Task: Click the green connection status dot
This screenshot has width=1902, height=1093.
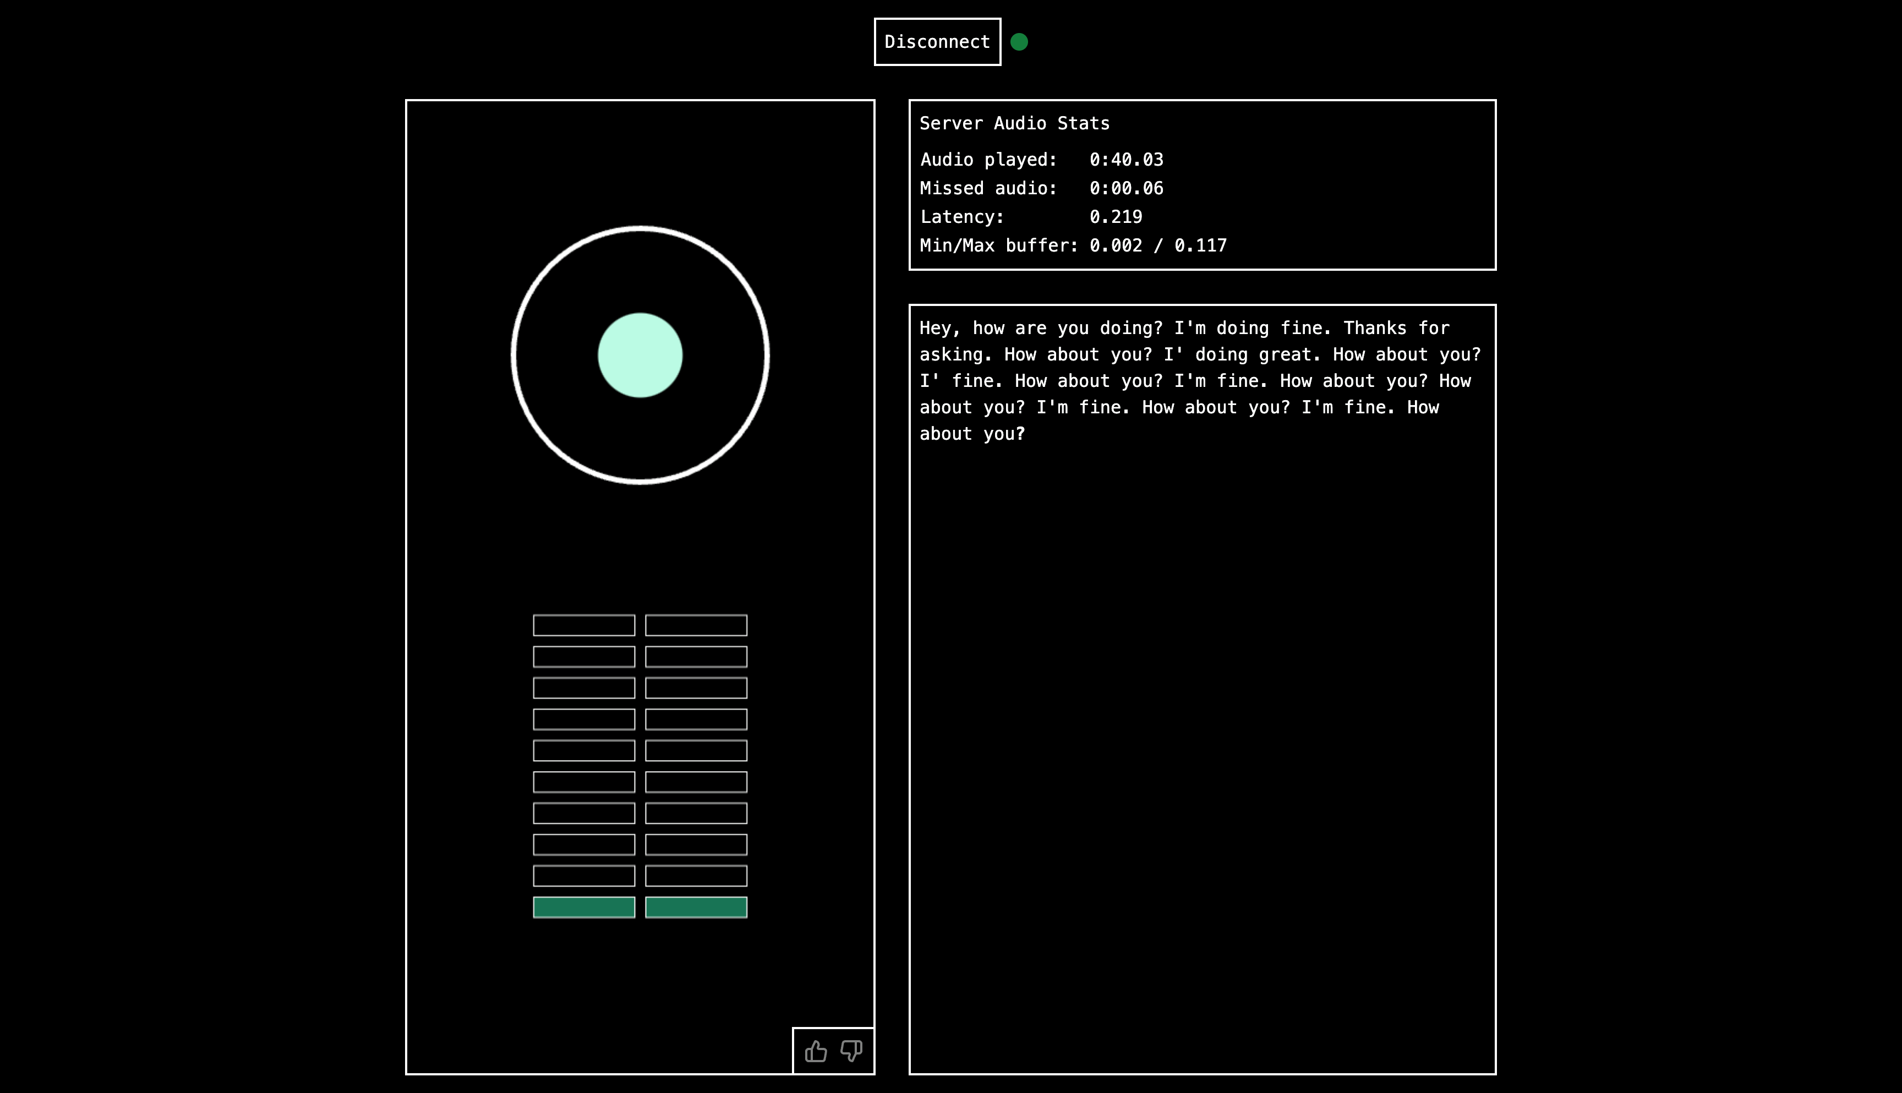Action: [x=1019, y=42]
